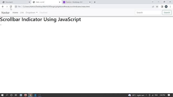Switch to the Document tab

tap(16, 2)
